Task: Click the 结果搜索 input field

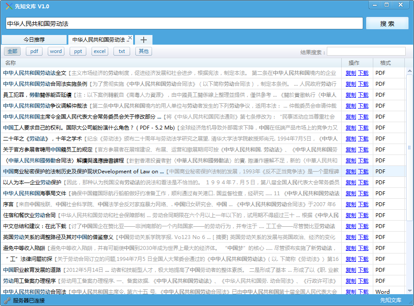Action: coord(367,51)
